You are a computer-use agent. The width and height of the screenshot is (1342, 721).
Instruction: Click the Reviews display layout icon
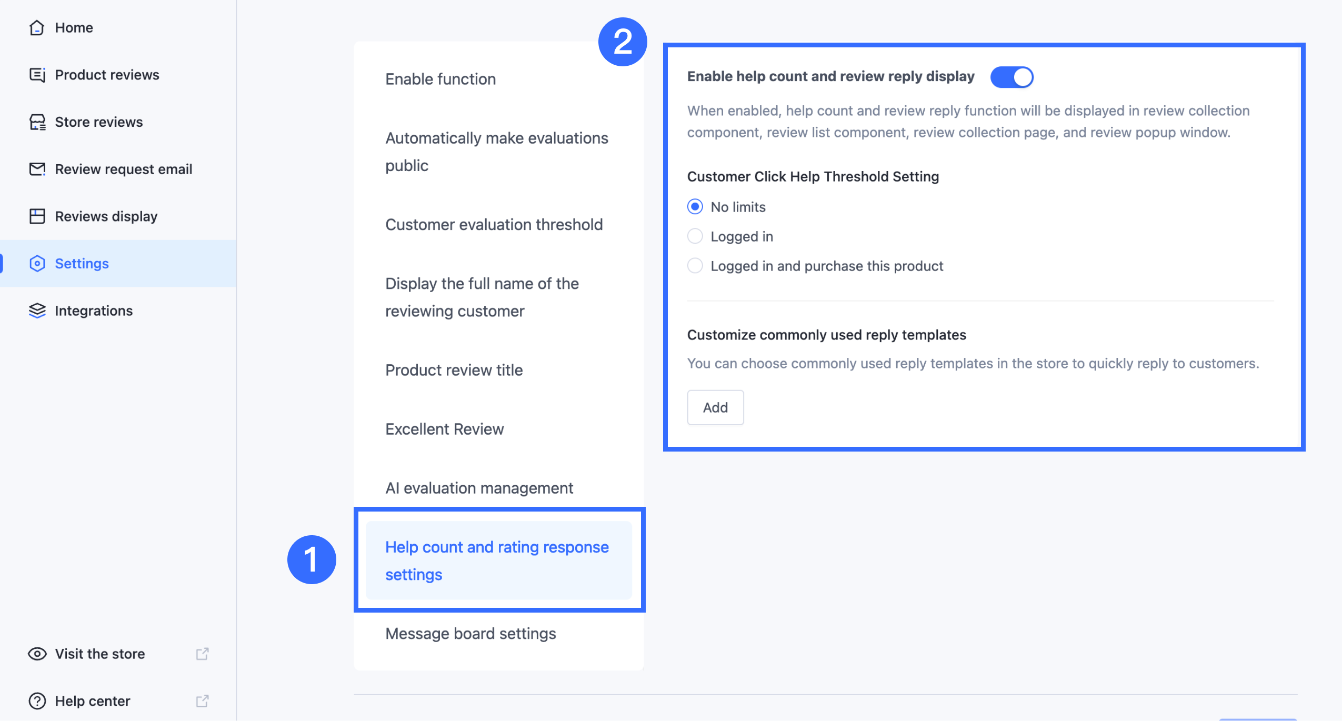pos(37,216)
